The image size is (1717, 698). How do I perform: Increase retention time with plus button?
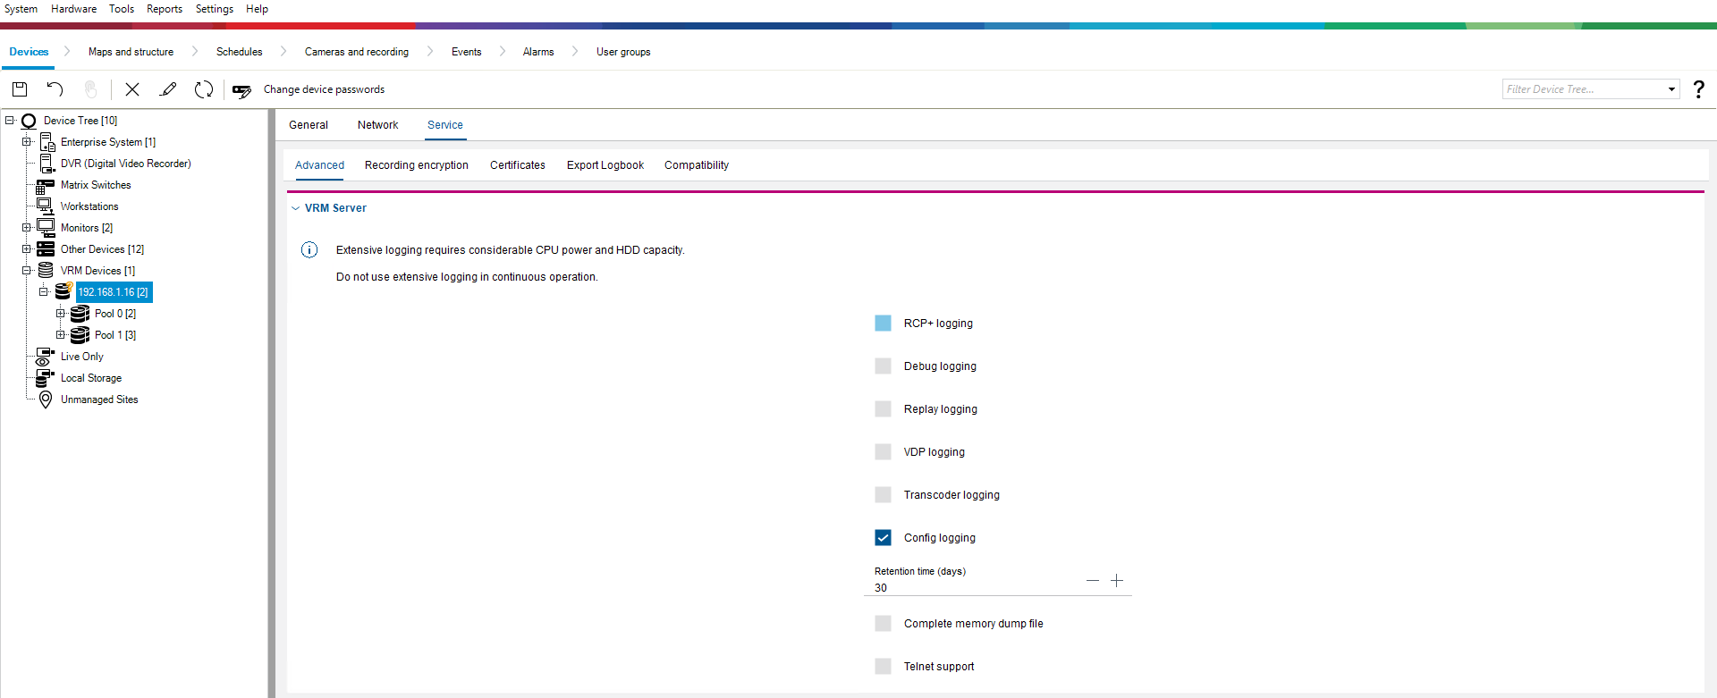[1117, 581]
